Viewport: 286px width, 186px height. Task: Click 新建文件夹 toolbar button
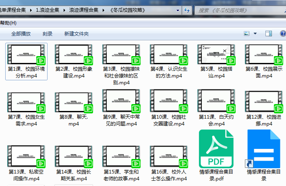77,34
